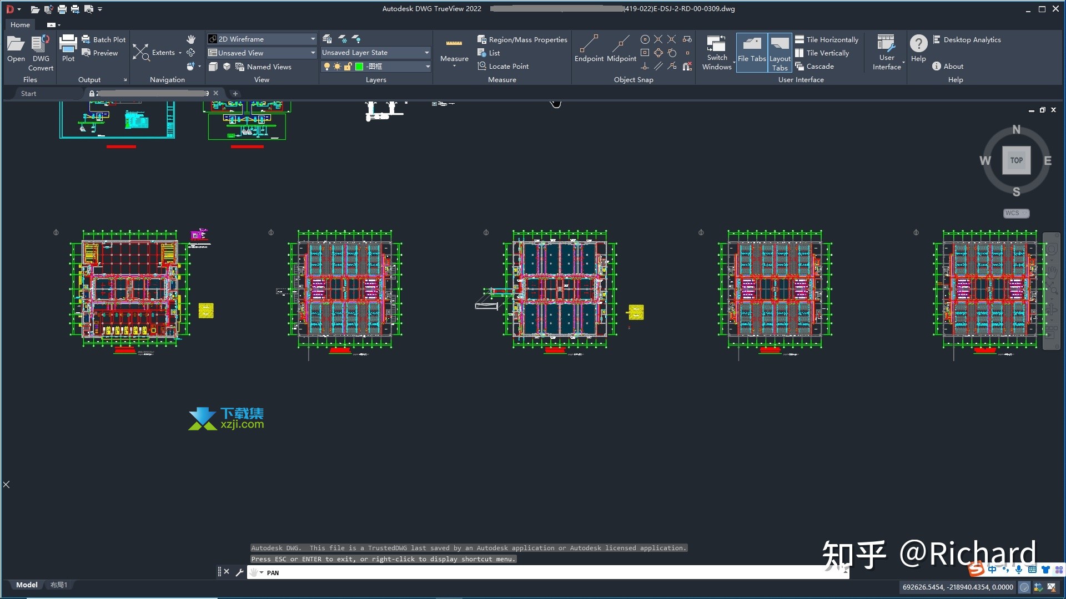The height and width of the screenshot is (599, 1066).
Task: Click Tile Horizontally button
Action: tap(827, 39)
